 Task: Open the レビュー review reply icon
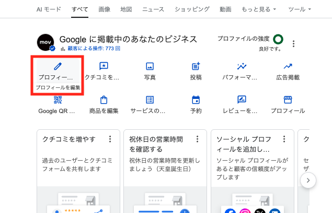tap(242, 99)
